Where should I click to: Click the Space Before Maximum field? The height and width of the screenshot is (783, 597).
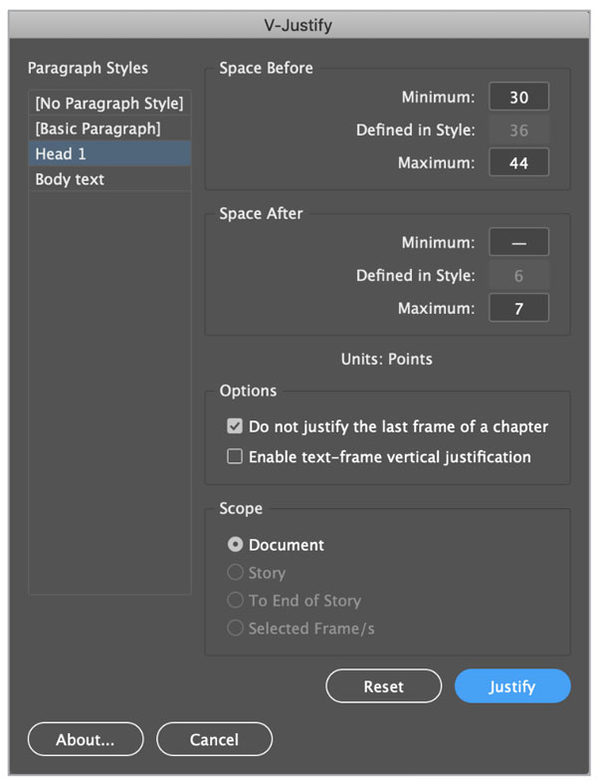pyautogui.click(x=518, y=162)
